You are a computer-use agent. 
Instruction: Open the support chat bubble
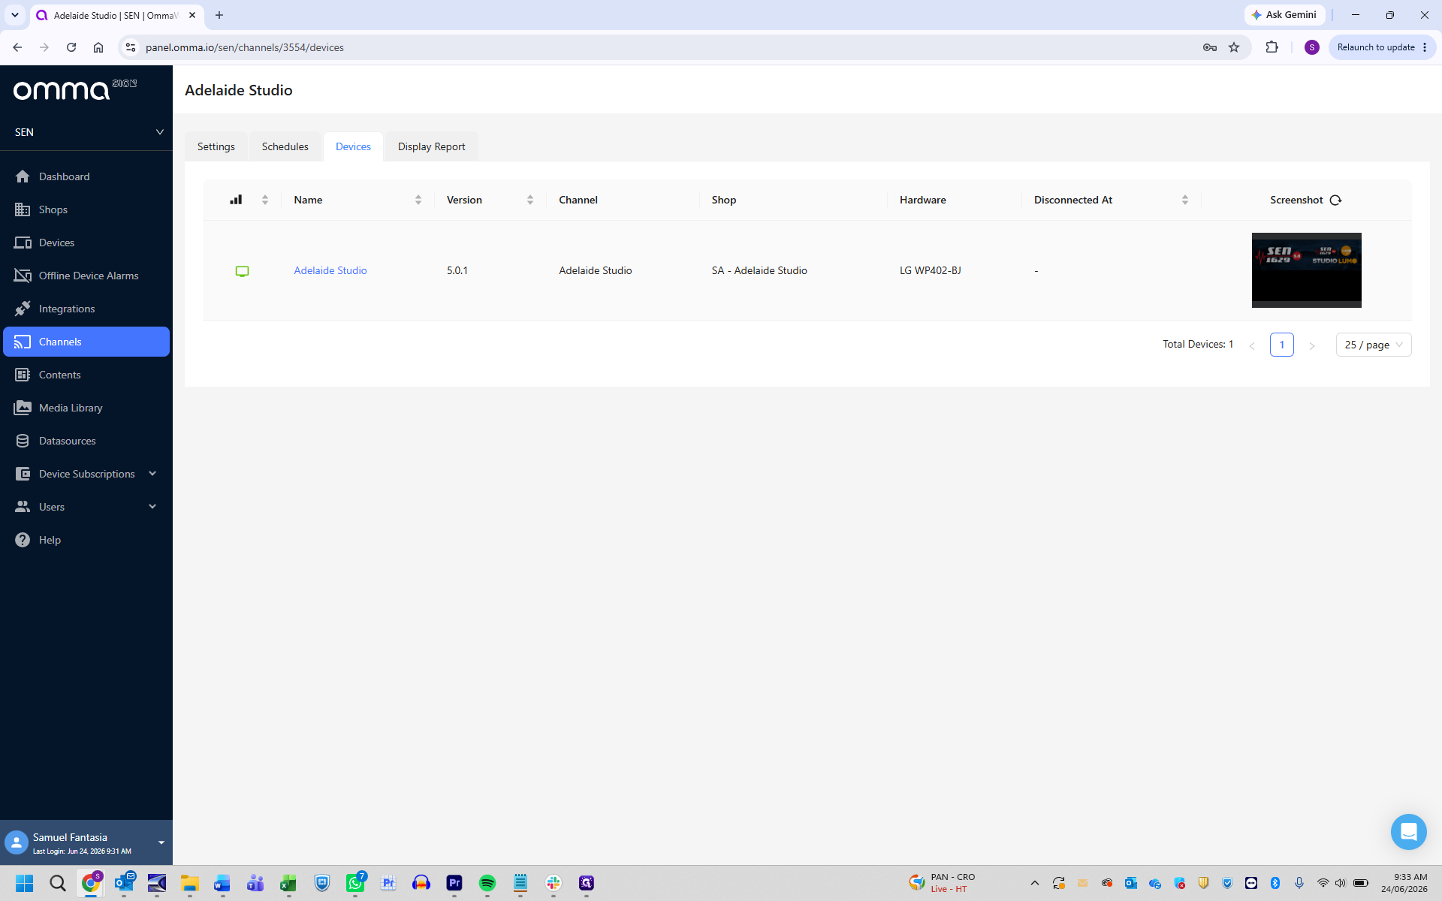pos(1408,832)
